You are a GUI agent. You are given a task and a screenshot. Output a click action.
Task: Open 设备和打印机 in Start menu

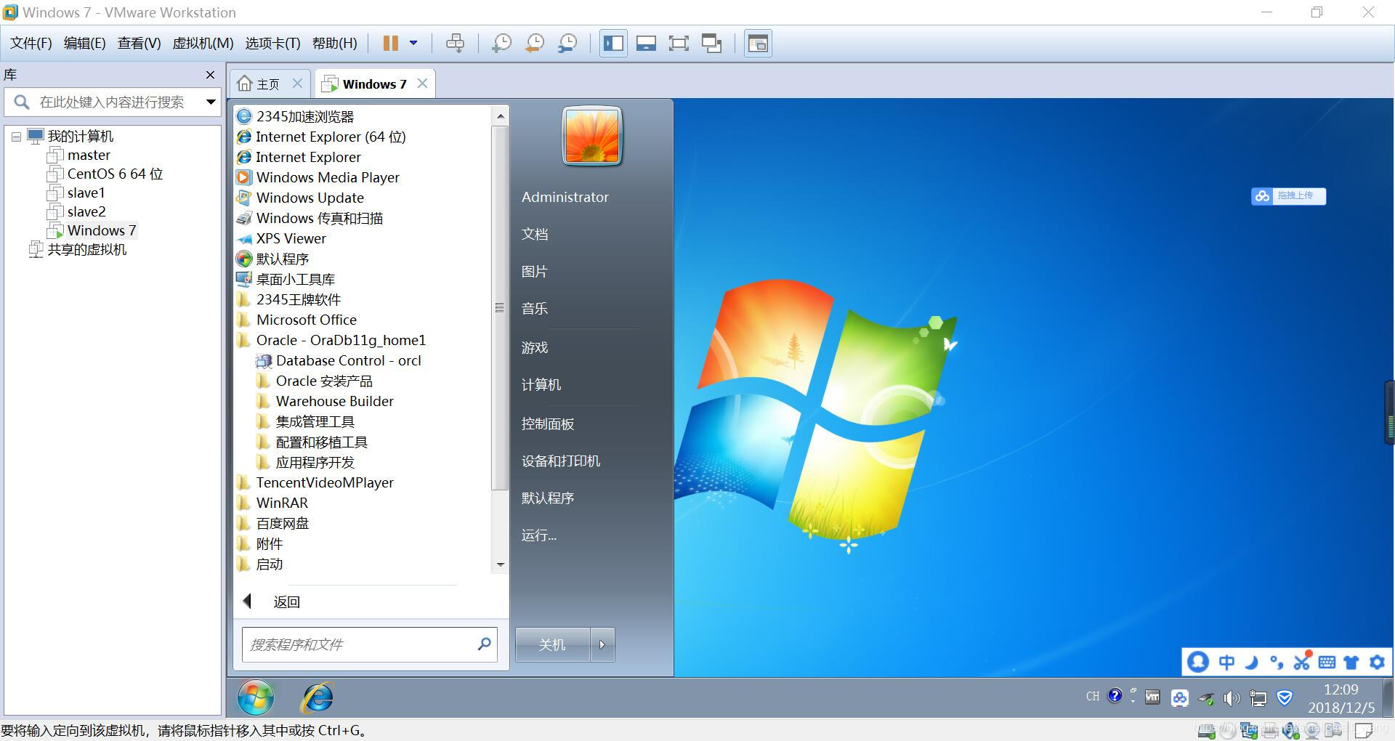coord(561,461)
